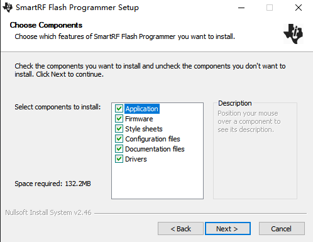Screen dimensions: 313x242
Task: Close the Setup window
Action: [x=299, y=8]
